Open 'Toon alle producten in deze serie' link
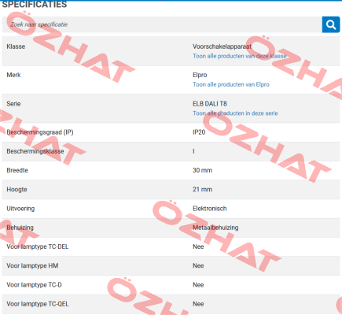The height and width of the screenshot is (315, 342). (x=235, y=113)
